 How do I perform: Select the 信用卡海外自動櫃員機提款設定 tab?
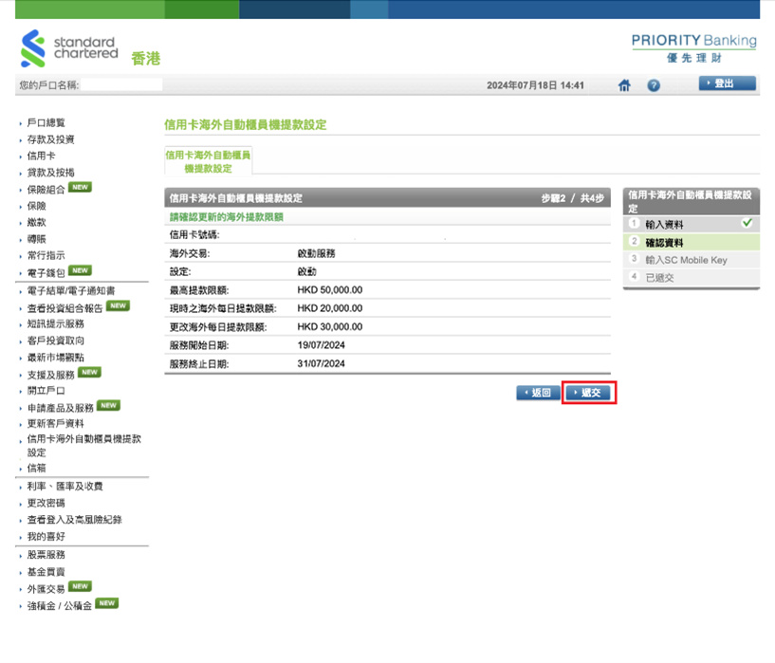click(208, 161)
